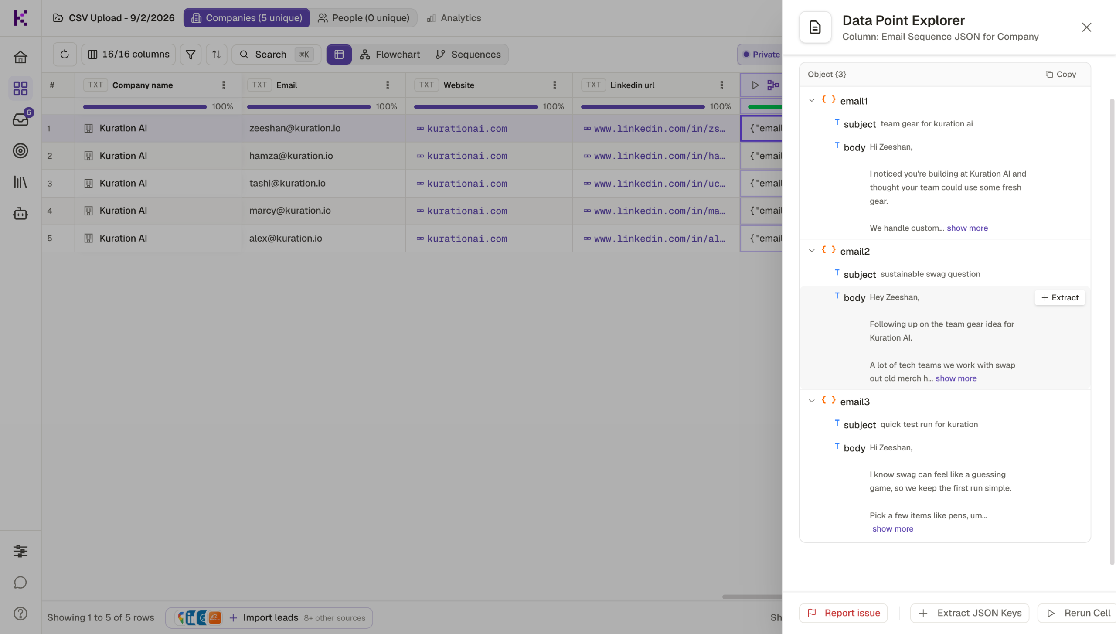Open the Analytics tab
Screen dimensions: 1116x634
pyautogui.click(x=454, y=18)
